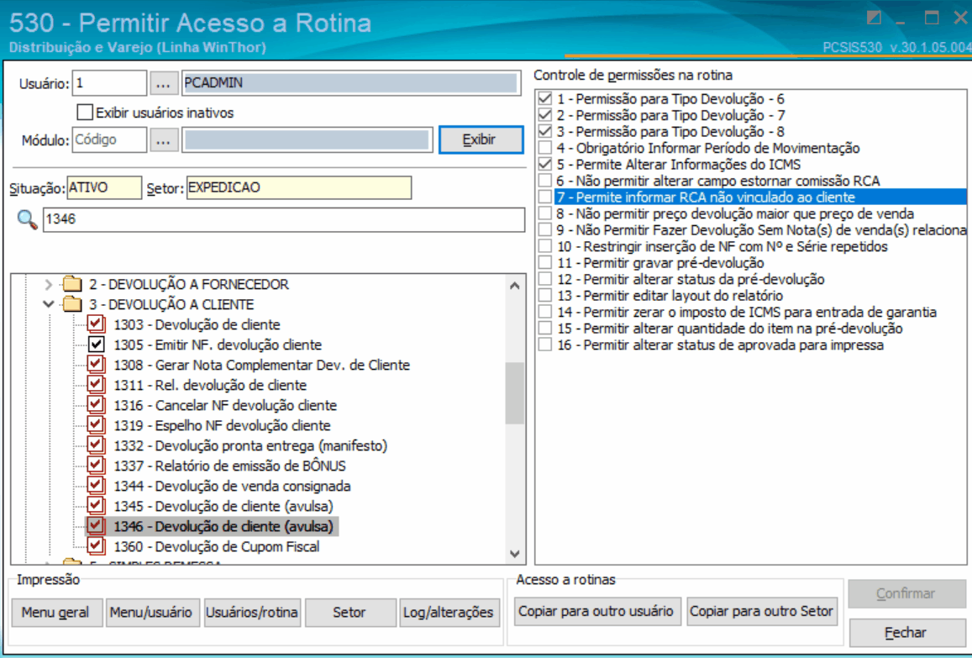Select tree row 1303 - Devolução de cliente
Image resolution: width=972 pixels, height=658 pixels.
197,324
